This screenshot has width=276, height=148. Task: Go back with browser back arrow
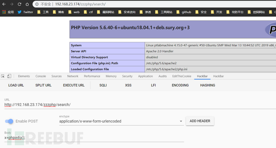(4, 4)
